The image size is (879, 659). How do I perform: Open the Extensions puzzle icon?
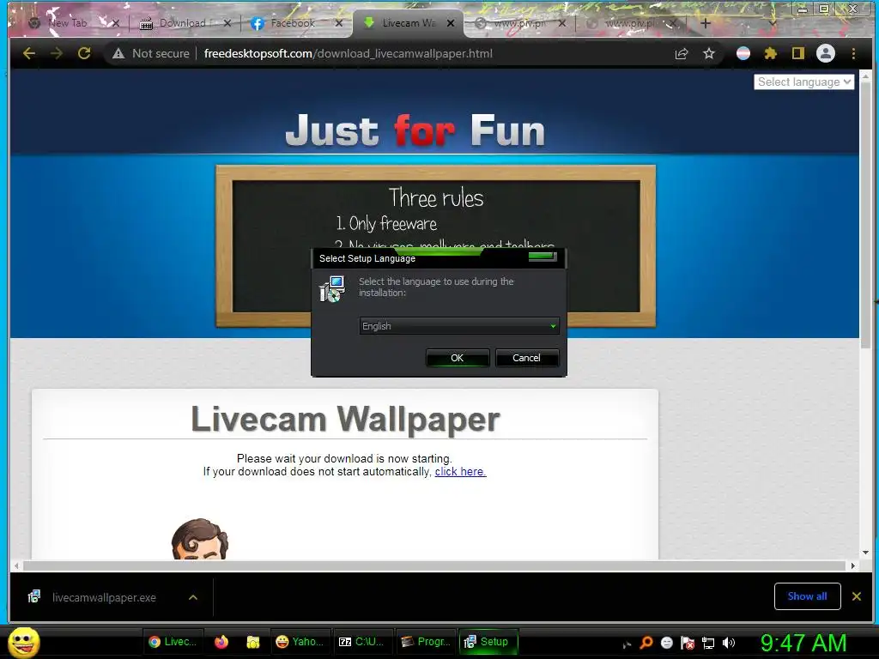coord(771,53)
